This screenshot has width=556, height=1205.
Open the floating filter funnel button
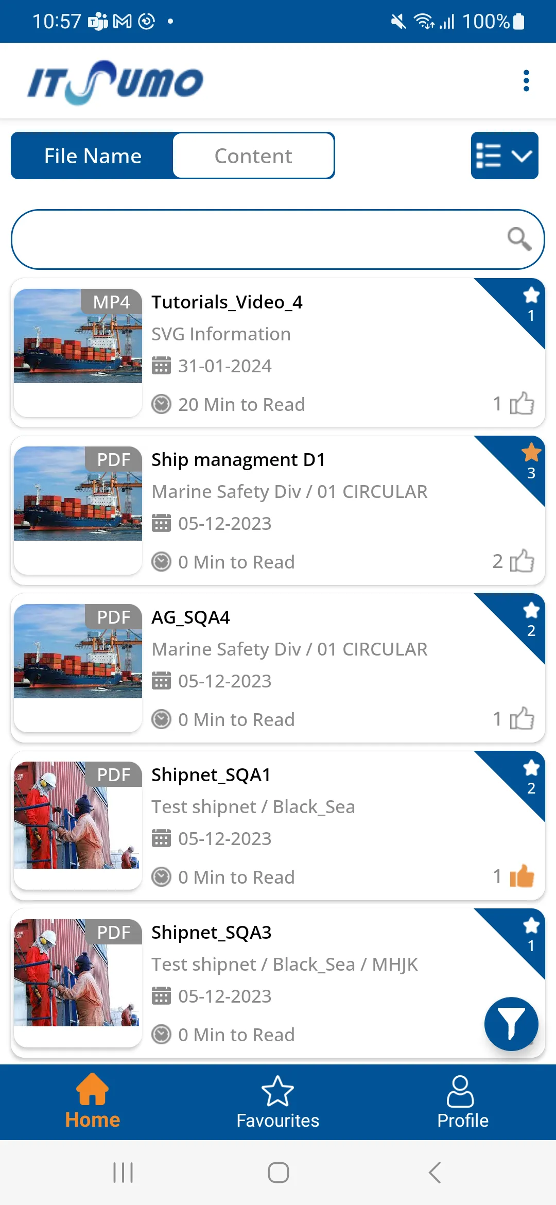tap(511, 1024)
